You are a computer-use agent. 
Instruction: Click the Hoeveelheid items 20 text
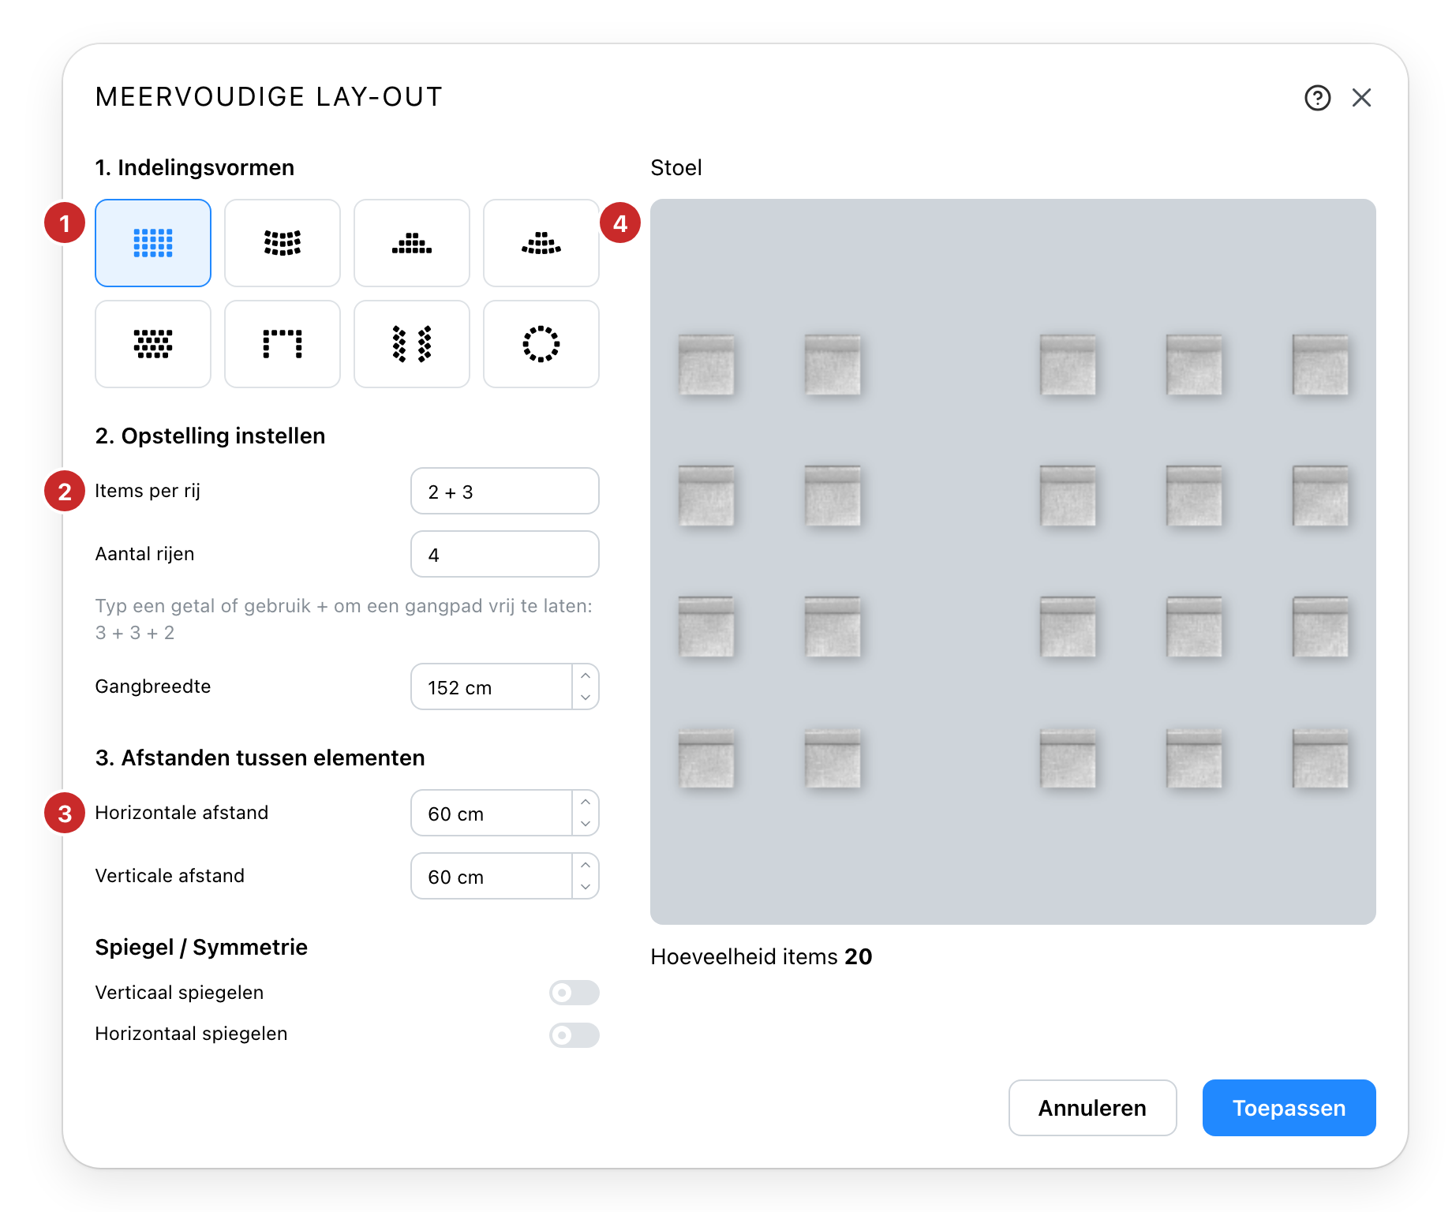762,956
